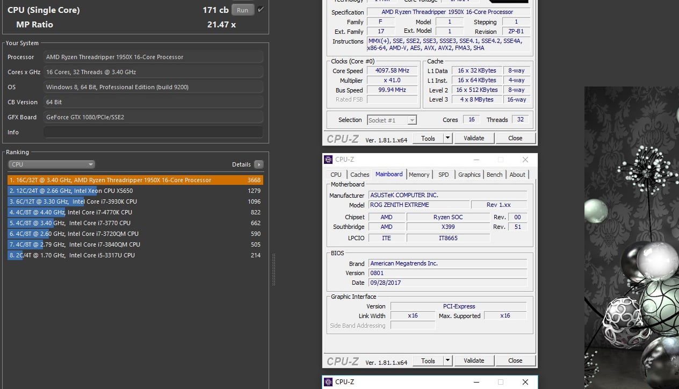Screen dimensions: 679x389
Task: Select ranking row 1, Threadripper 1950X
Action: tap(135, 180)
